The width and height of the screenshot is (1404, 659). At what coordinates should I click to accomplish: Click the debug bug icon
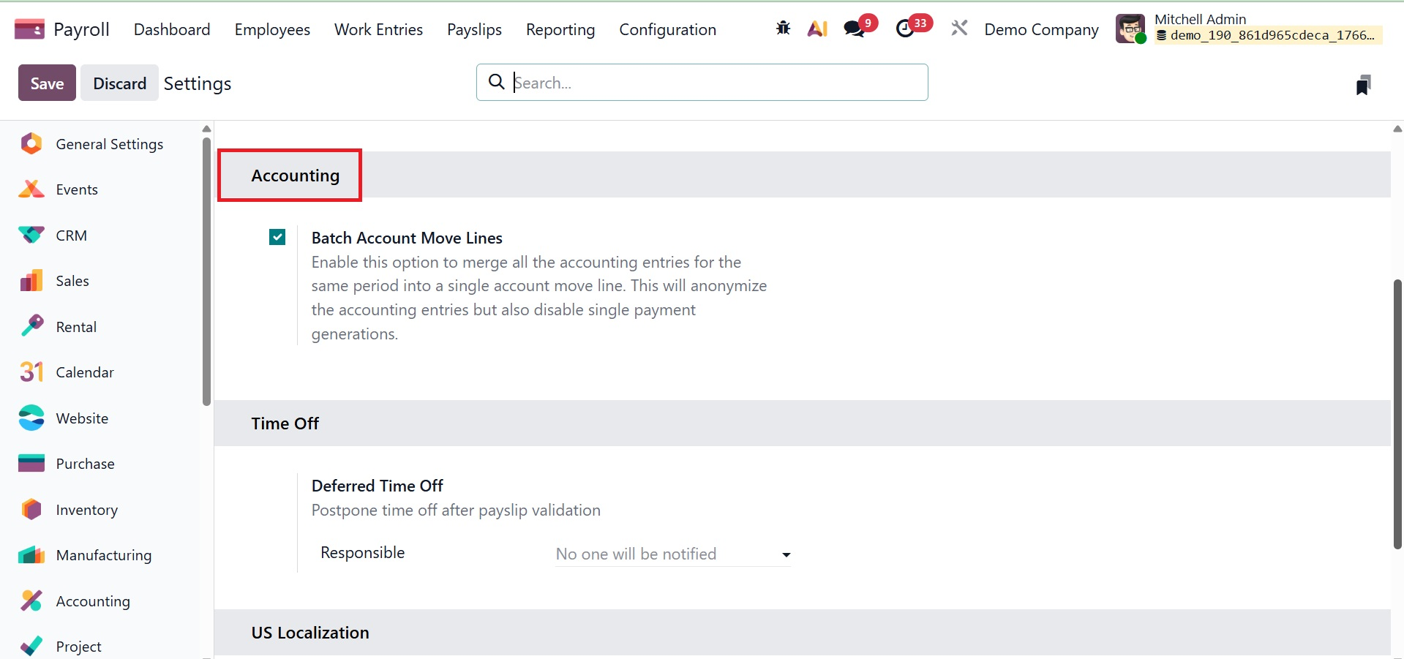pos(783,29)
